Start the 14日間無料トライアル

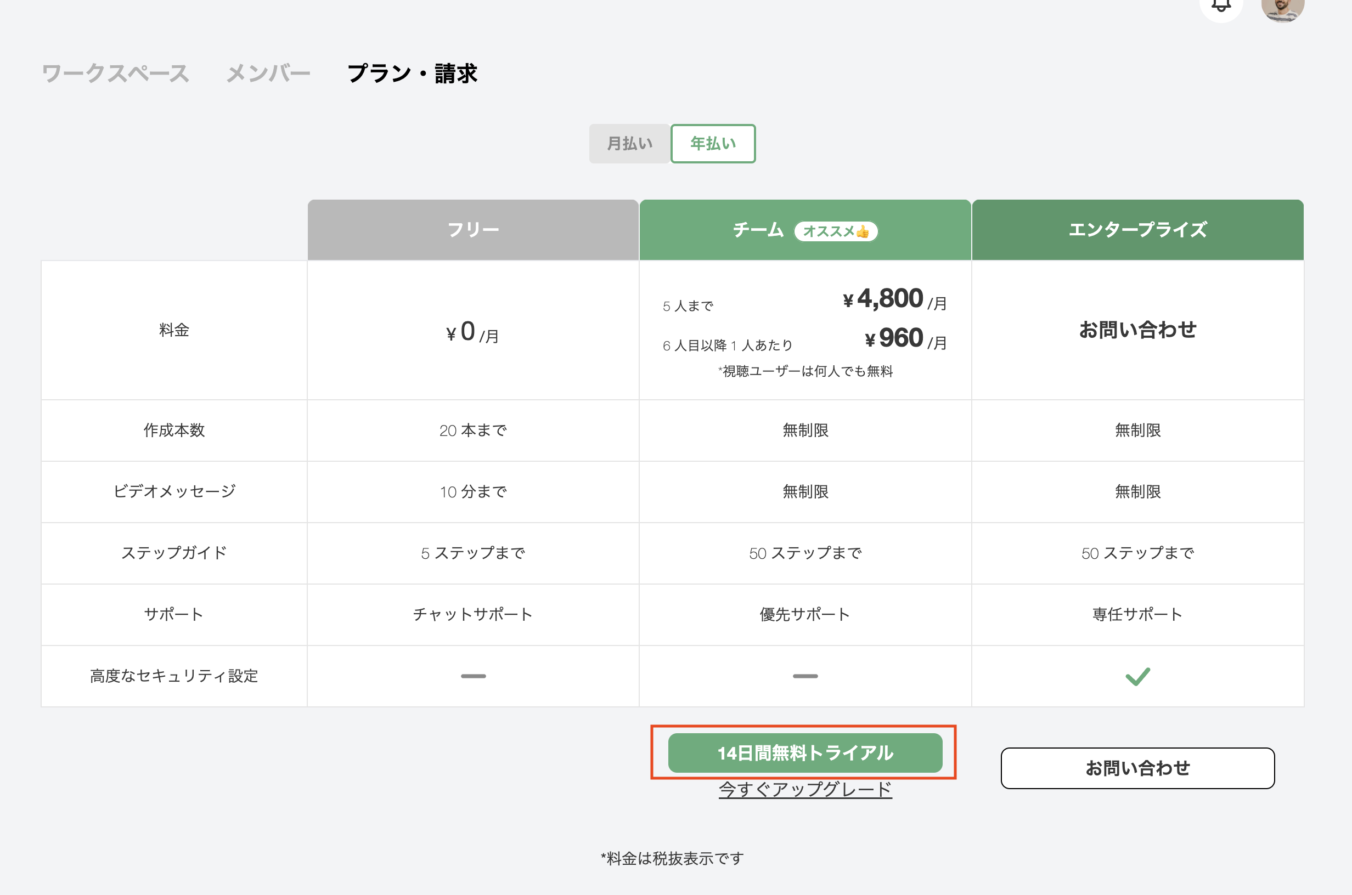click(805, 754)
